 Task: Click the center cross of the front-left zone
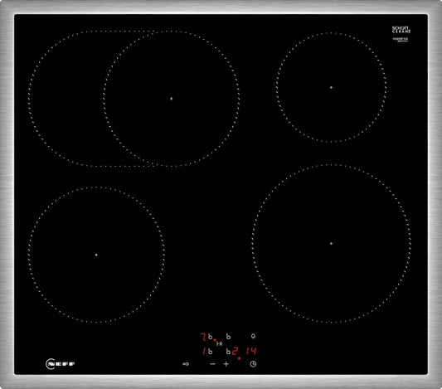click(x=96, y=255)
